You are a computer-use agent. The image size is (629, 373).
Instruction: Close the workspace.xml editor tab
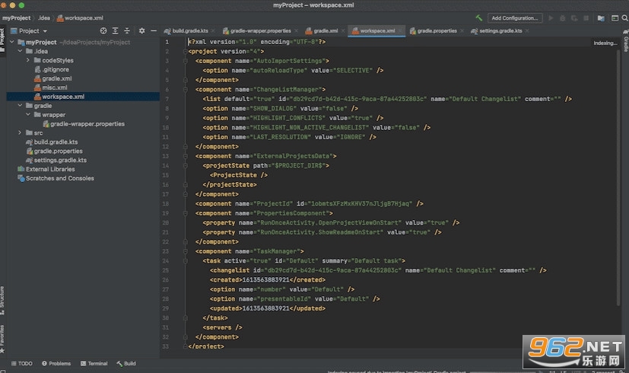click(400, 31)
